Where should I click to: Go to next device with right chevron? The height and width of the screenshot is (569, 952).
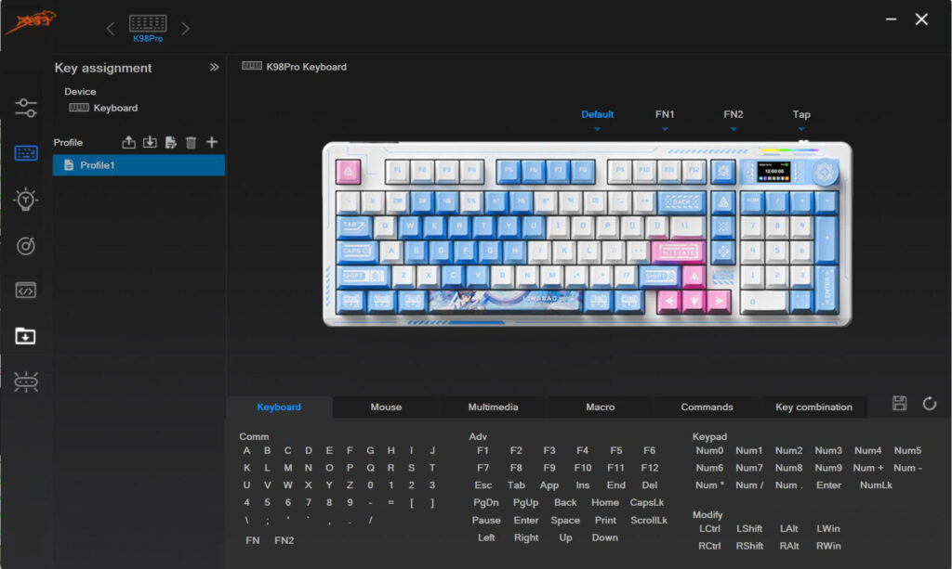pos(185,29)
